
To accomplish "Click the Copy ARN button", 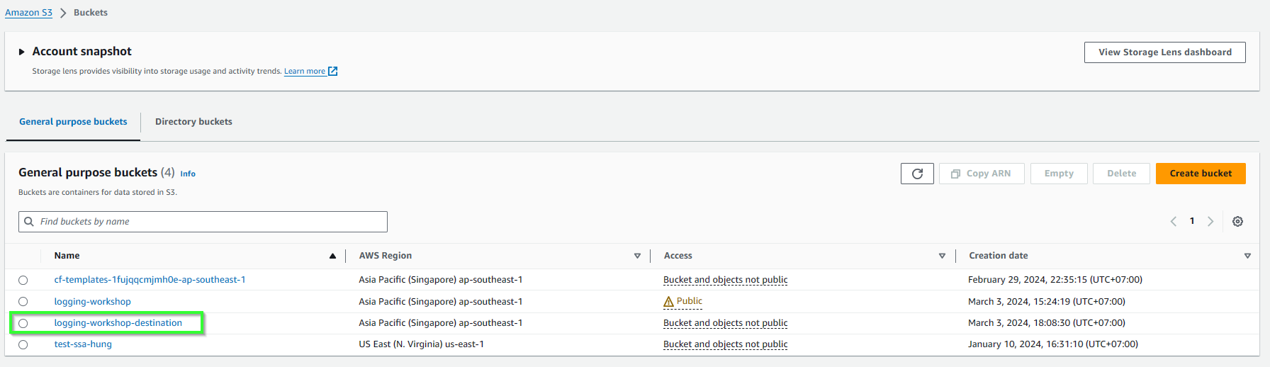I will click(x=982, y=174).
